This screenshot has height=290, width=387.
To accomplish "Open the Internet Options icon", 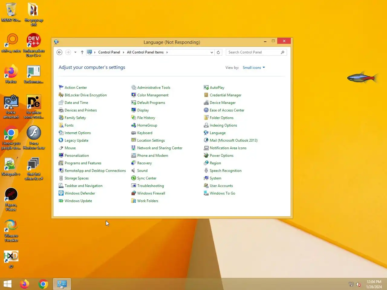I will click(x=61, y=133).
